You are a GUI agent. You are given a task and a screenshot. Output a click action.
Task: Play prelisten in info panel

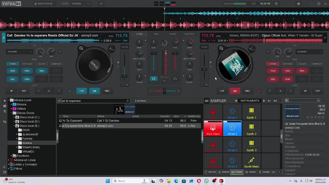pos(287,100)
